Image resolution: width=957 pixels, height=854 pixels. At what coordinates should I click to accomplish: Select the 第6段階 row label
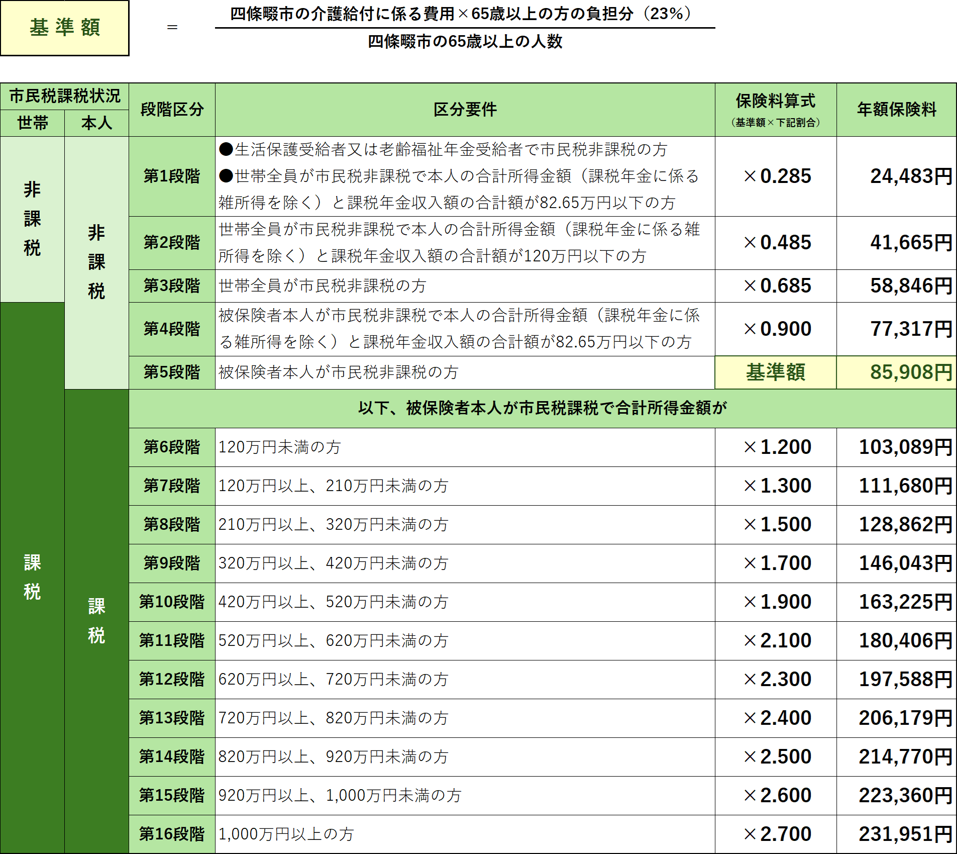click(x=172, y=447)
